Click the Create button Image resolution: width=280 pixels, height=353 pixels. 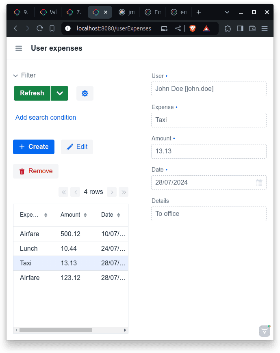[34, 147]
